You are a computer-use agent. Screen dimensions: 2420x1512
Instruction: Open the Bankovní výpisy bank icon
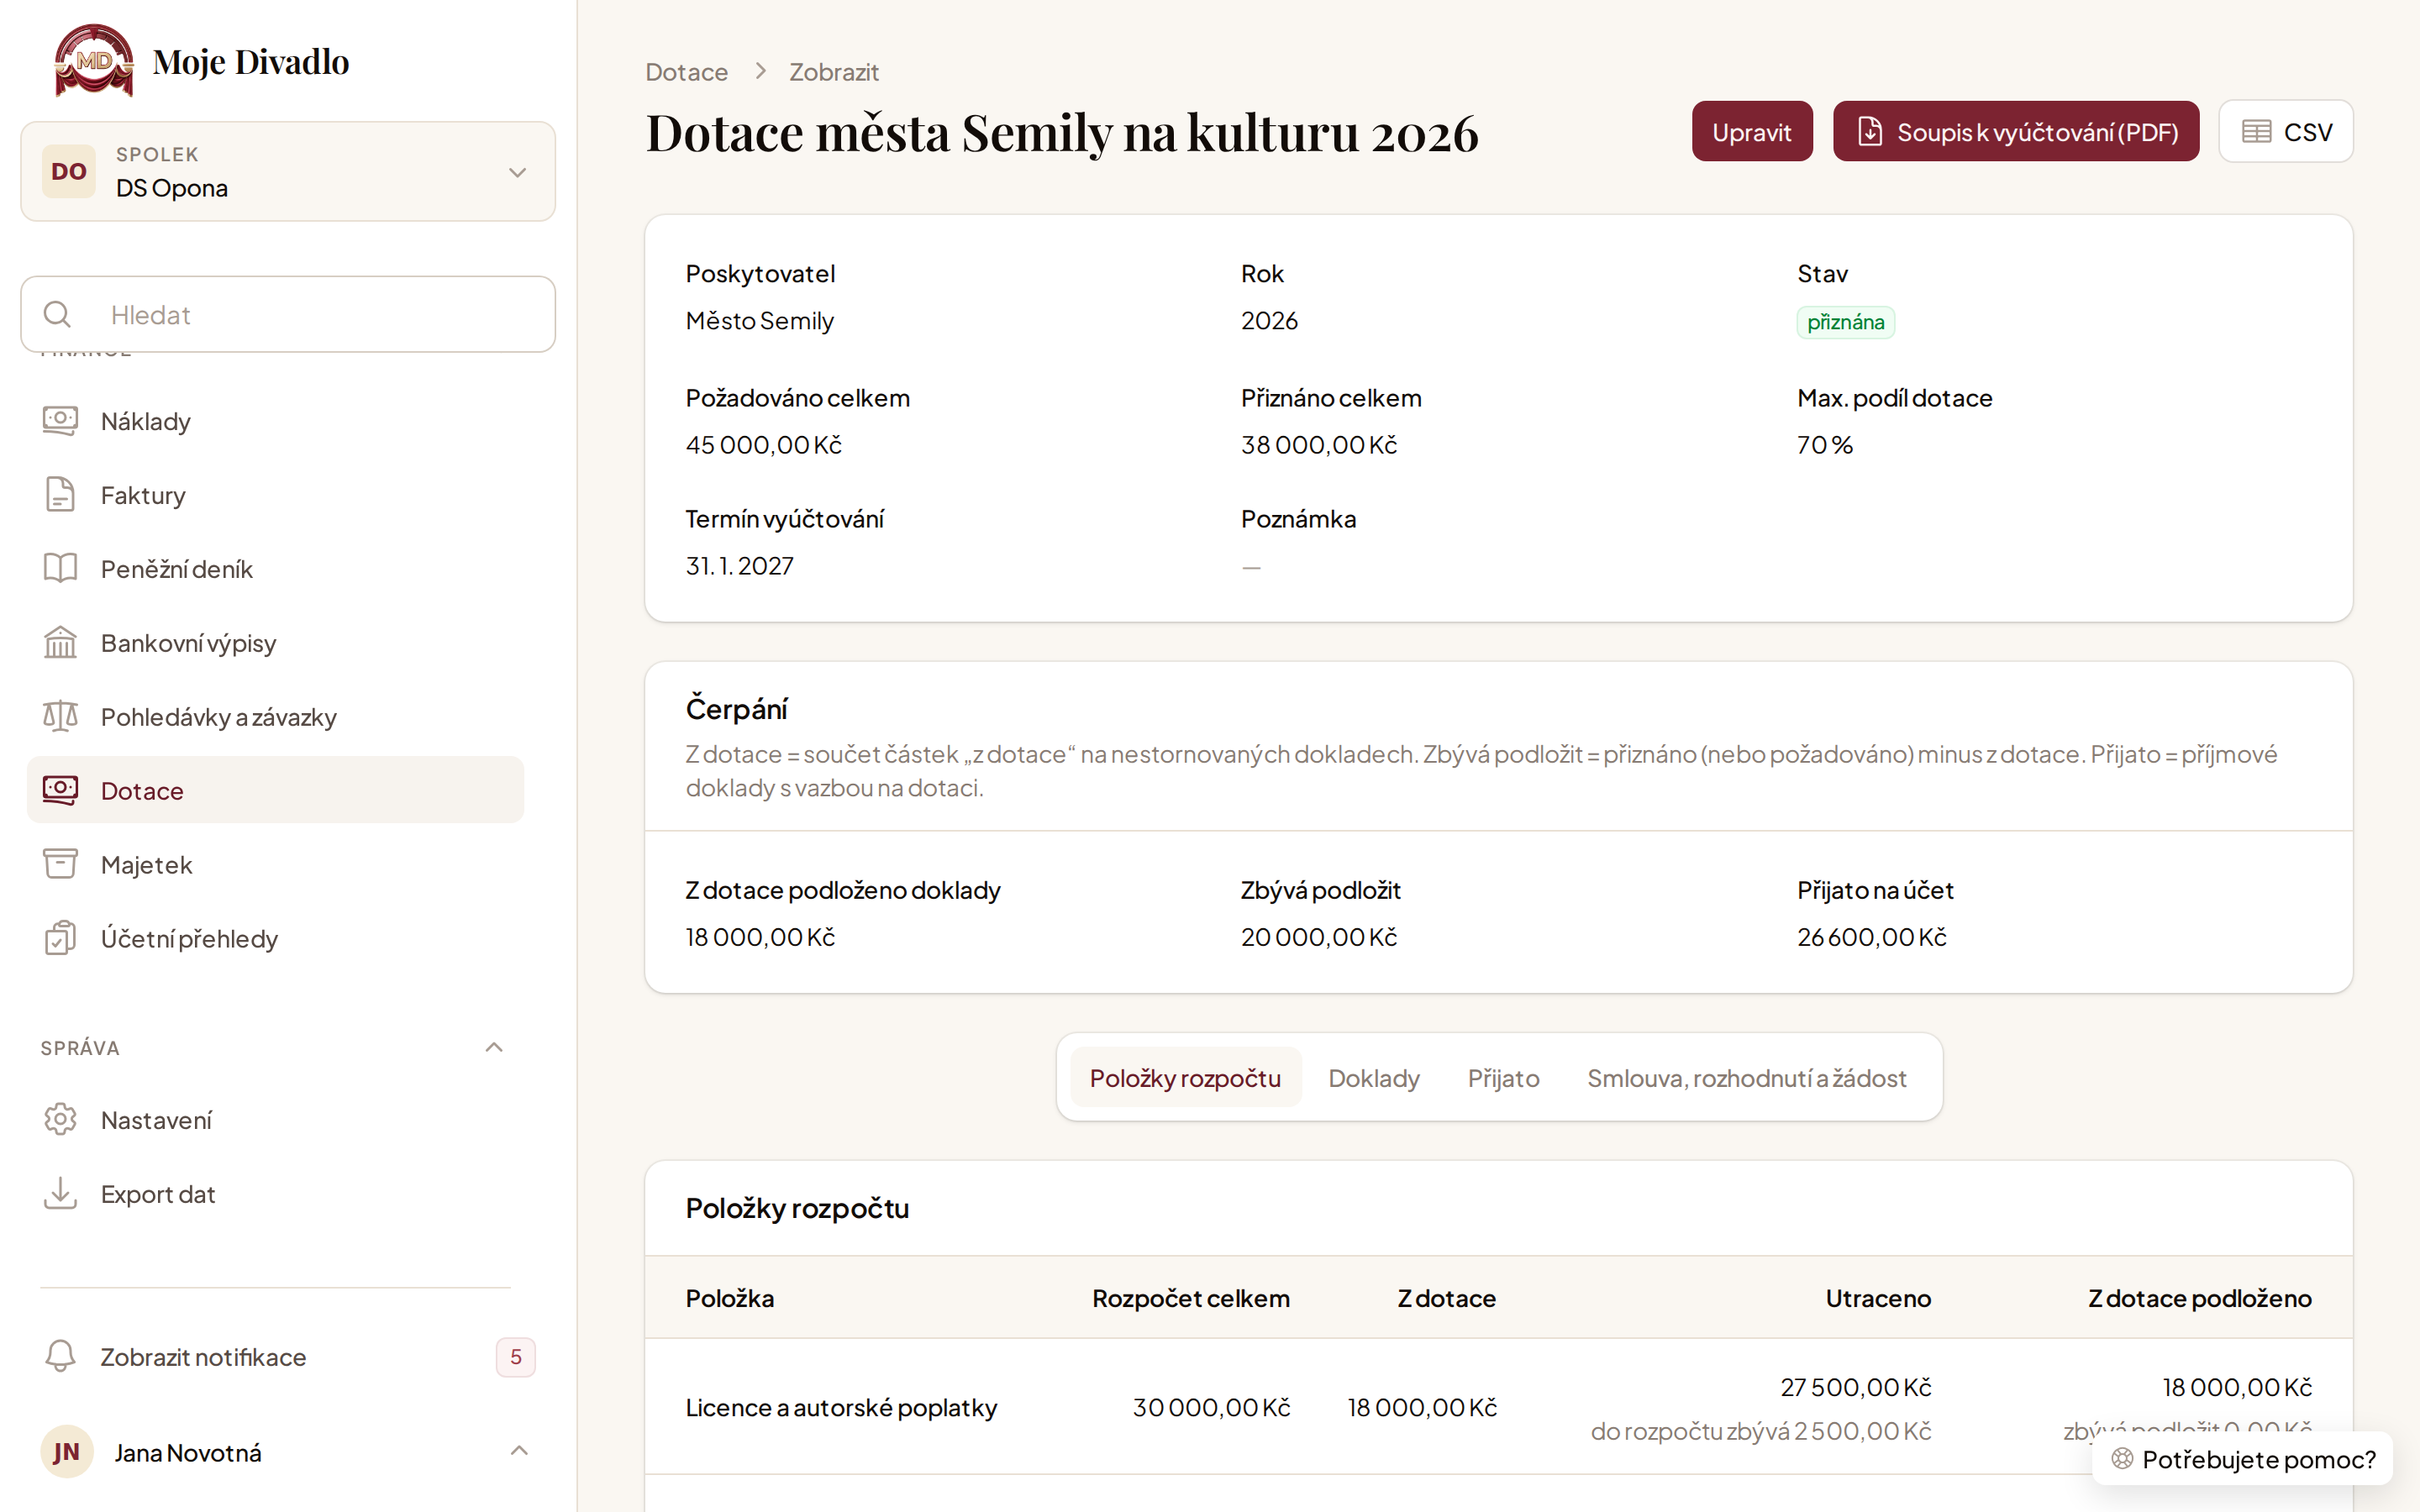(60, 643)
